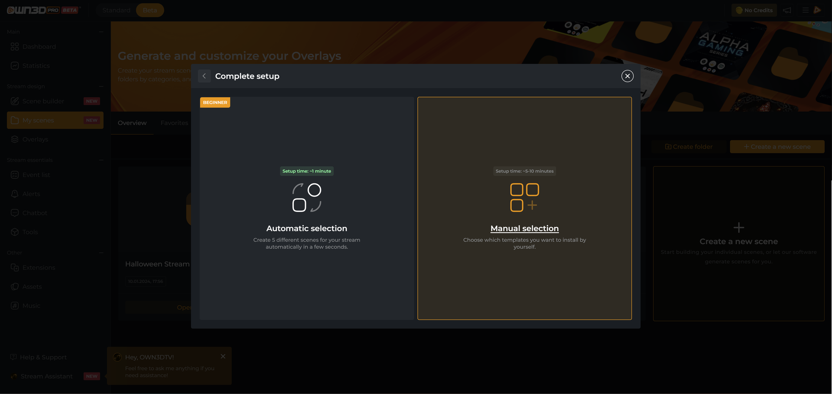Collapse the Main sidebar section
The width and height of the screenshot is (832, 394).
101,32
